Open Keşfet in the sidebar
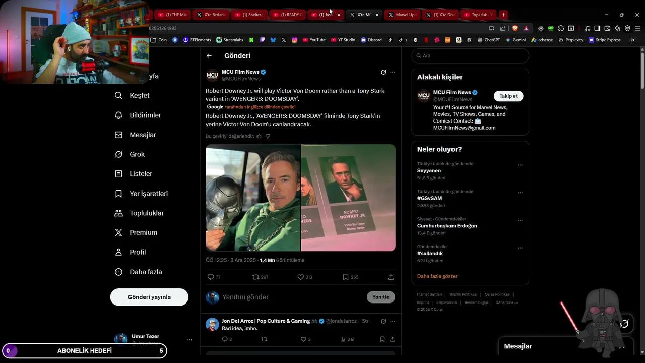 tap(132, 95)
